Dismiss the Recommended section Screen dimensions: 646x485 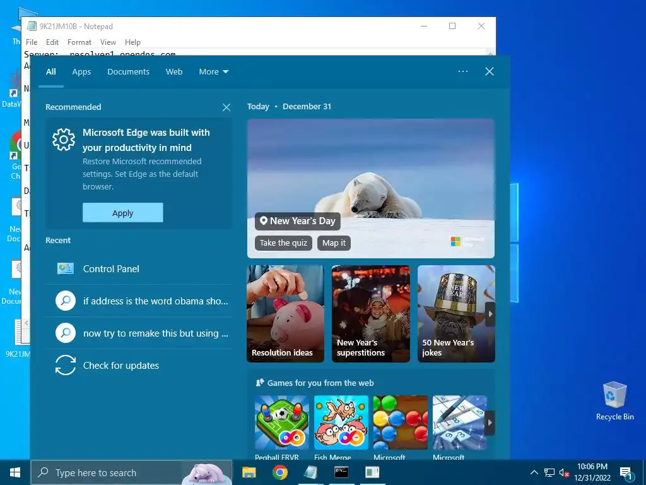pos(226,107)
